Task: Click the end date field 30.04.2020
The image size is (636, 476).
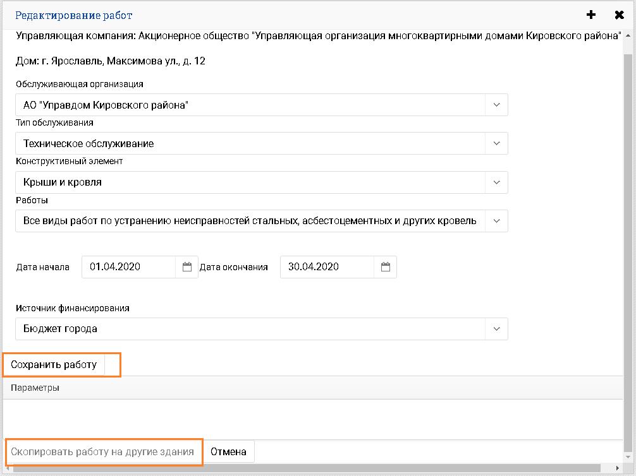Action: point(327,267)
